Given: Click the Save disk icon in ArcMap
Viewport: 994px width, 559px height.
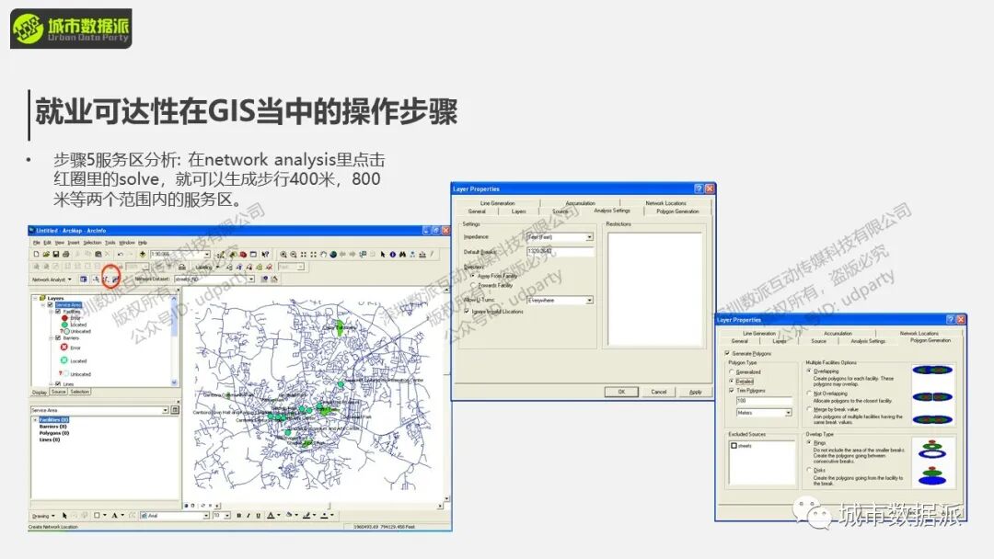Looking at the screenshot, I should (x=54, y=254).
